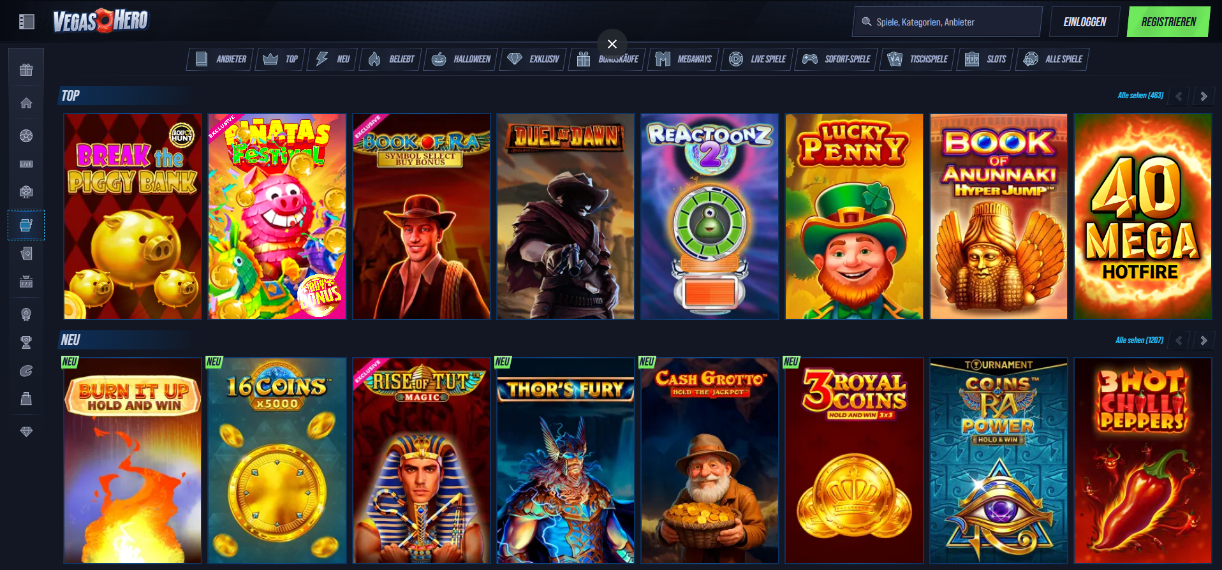
Task: Open Thor's Fury game tile
Action: [x=566, y=461]
